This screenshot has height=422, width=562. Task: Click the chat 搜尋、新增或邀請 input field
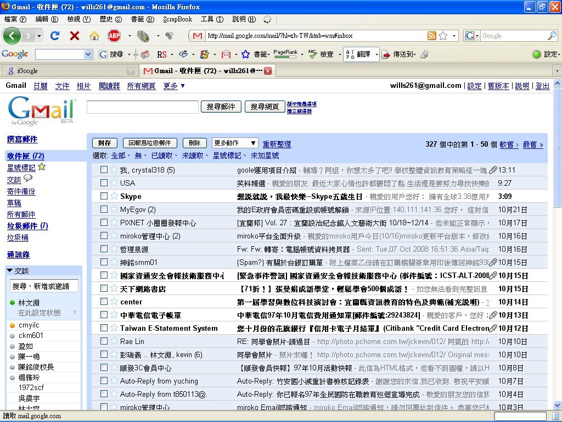[x=44, y=286]
